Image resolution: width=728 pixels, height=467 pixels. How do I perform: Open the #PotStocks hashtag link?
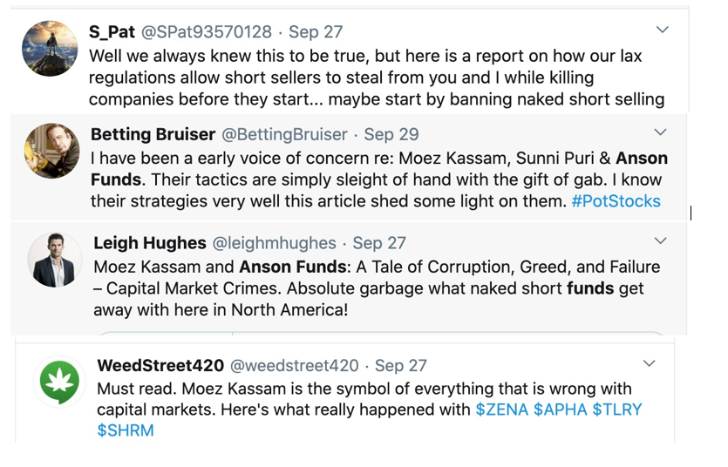pyautogui.click(x=616, y=201)
